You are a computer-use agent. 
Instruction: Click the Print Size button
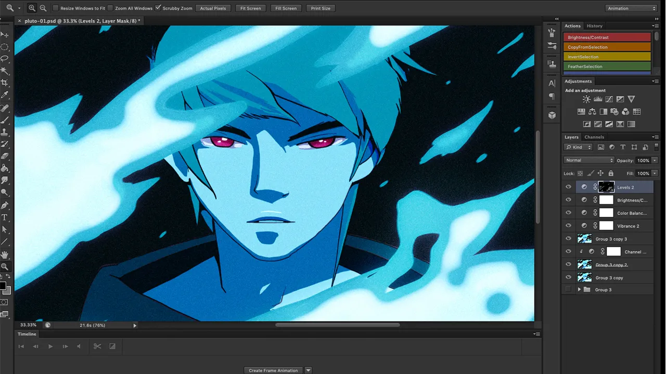[x=321, y=8]
